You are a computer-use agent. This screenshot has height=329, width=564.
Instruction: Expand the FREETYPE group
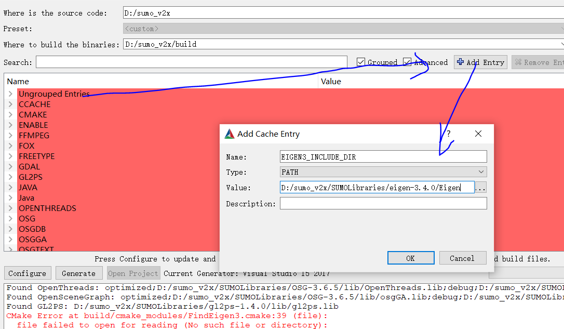click(x=10, y=156)
